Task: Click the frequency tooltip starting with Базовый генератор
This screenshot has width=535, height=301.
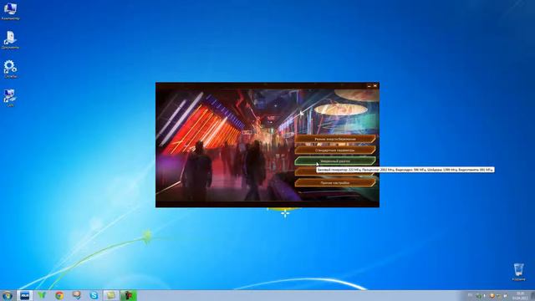Action: point(405,170)
